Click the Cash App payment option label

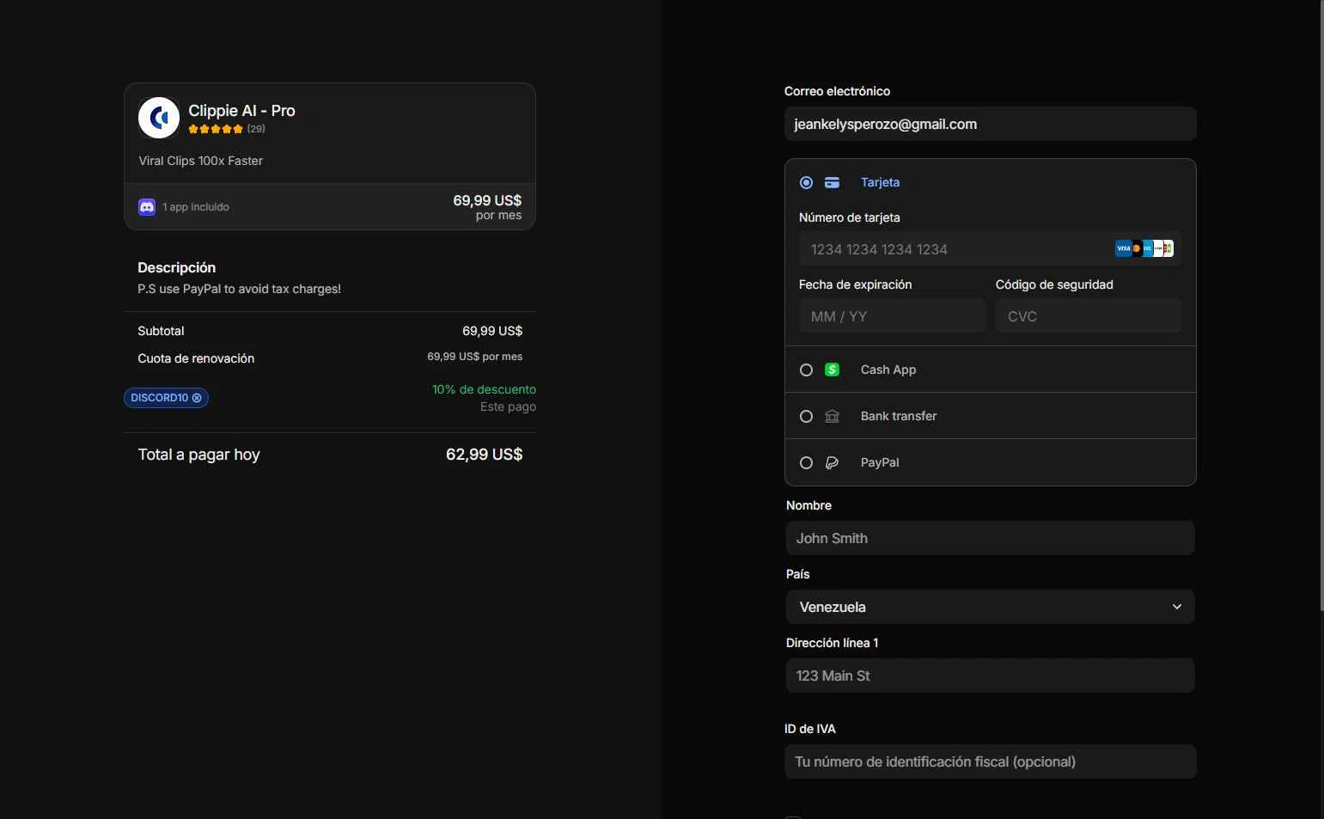888,370
